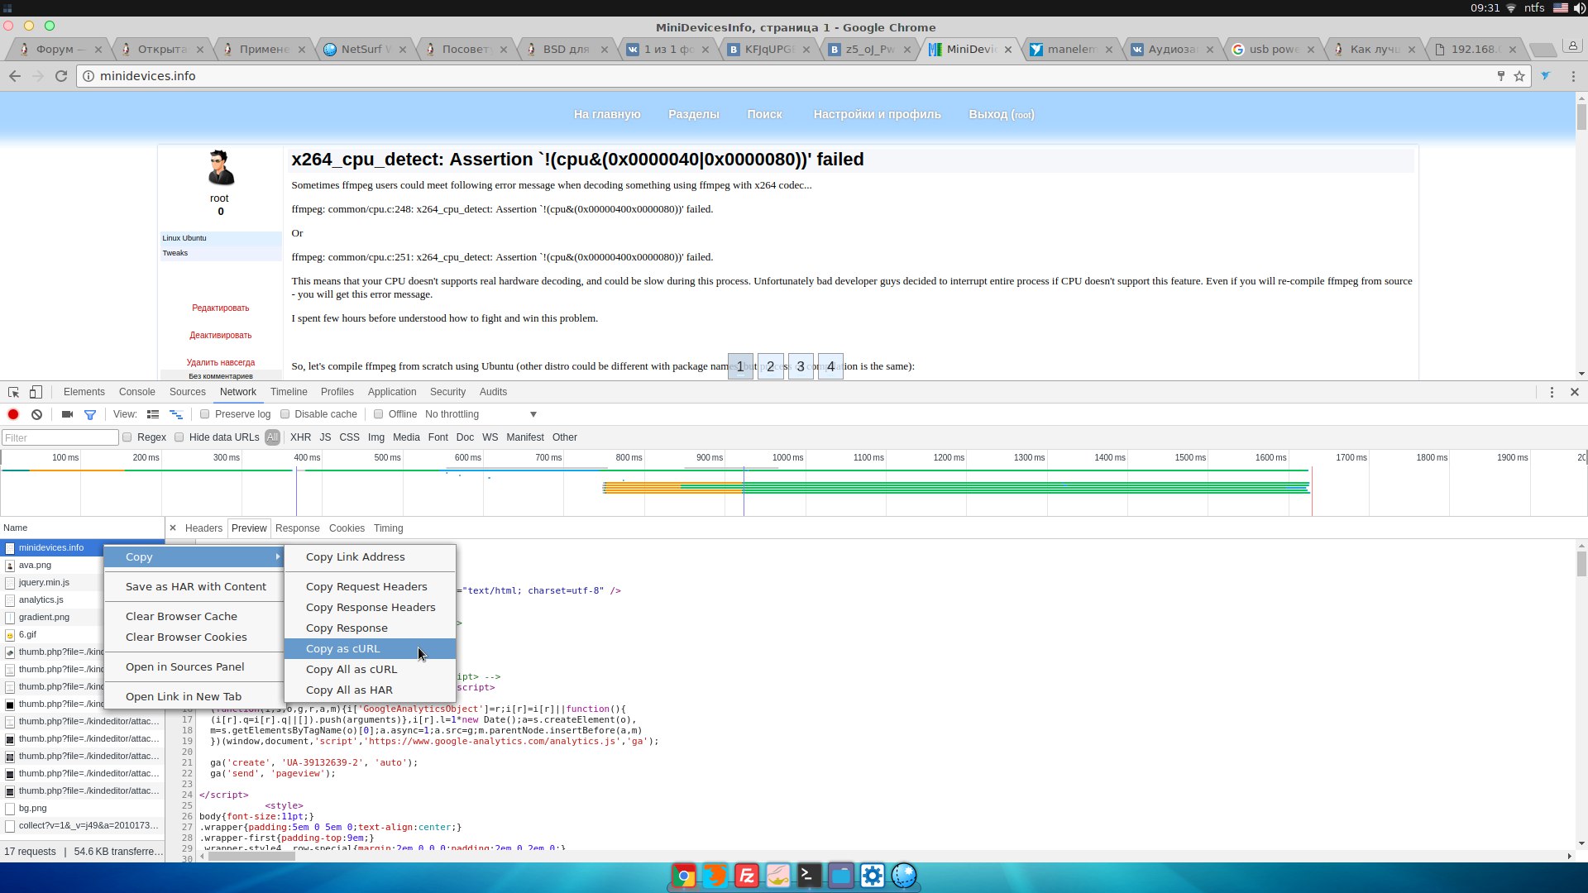This screenshot has height=893, width=1588.
Task: Filter requests by JS type
Action: (325, 437)
